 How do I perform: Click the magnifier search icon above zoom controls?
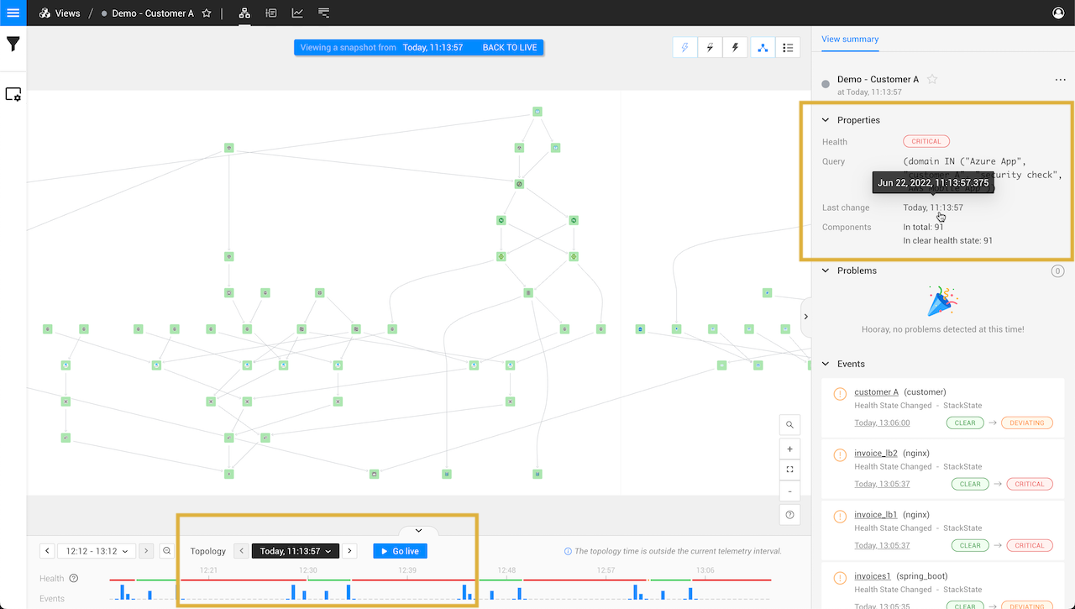[x=789, y=424]
